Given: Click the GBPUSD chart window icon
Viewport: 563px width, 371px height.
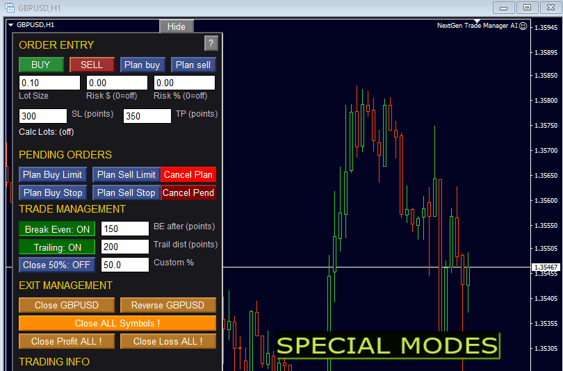Looking at the screenshot, I should [10, 8].
